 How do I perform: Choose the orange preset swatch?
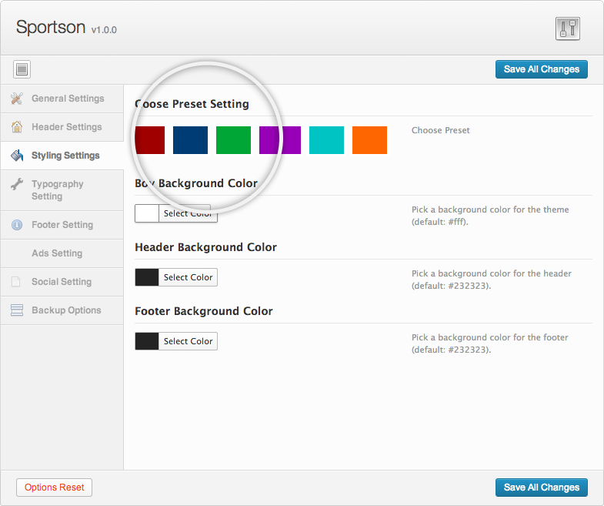369,140
